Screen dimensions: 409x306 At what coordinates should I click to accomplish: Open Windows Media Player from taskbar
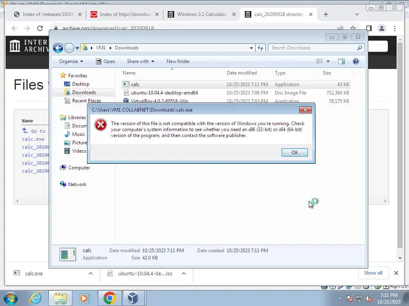click(84, 298)
